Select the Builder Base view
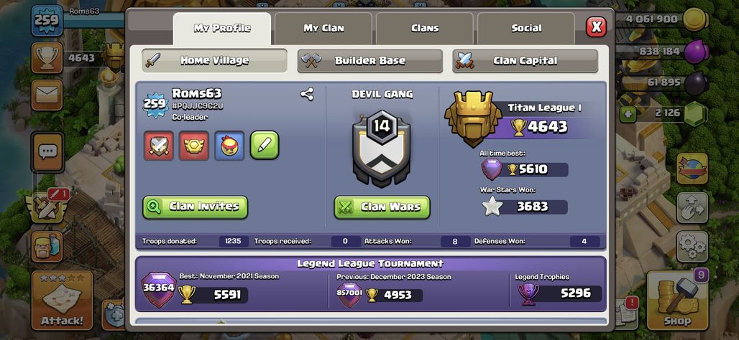This screenshot has width=739, height=340. 370,61
